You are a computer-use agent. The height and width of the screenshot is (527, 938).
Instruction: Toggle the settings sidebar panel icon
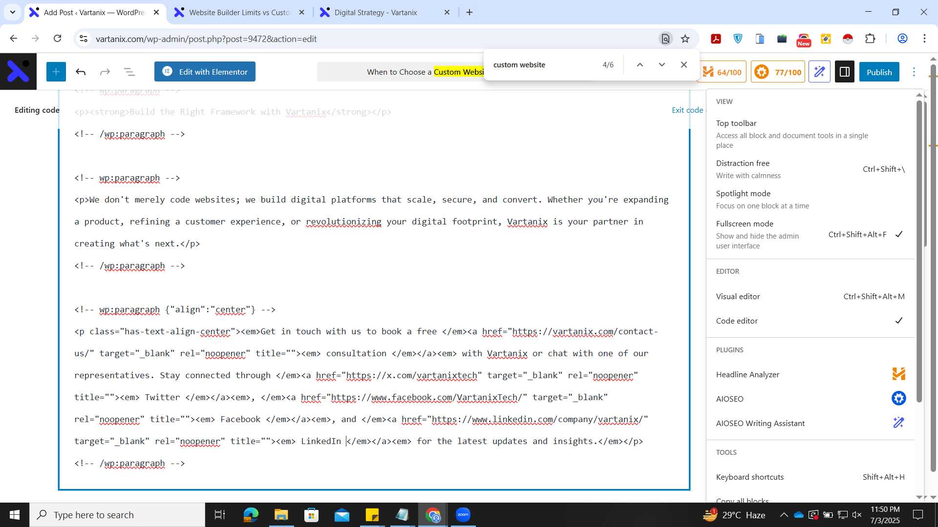click(845, 72)
